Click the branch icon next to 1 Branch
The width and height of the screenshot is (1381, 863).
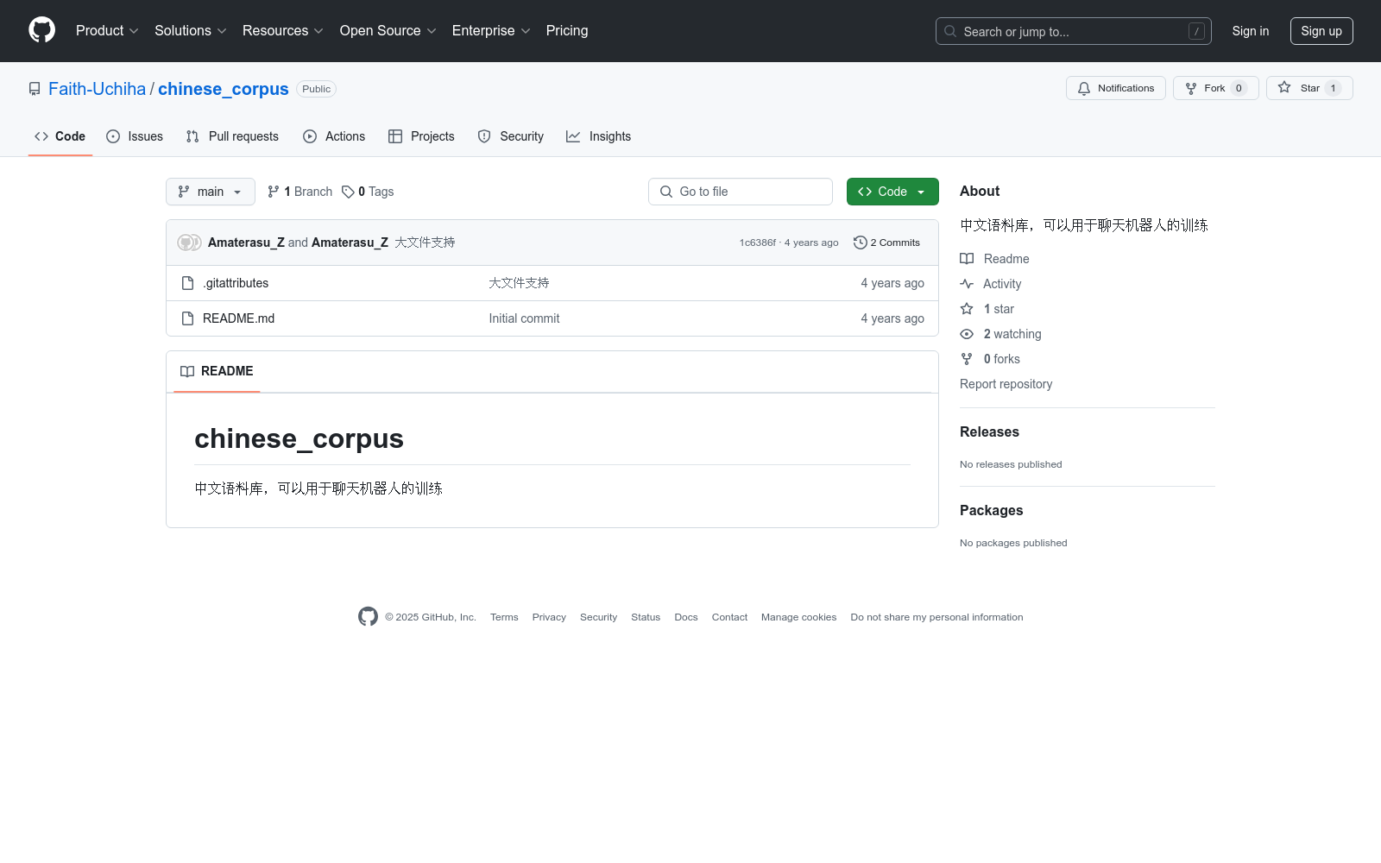coord(274,192)
